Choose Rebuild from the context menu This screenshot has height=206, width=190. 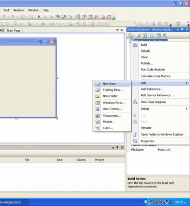coord(146,51)
